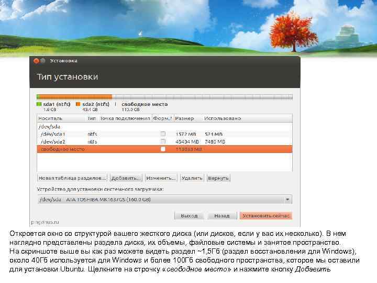This screenshot has height=283, width=377.
Task: Click the Форм.? column header
Action: tap(163, 118)
